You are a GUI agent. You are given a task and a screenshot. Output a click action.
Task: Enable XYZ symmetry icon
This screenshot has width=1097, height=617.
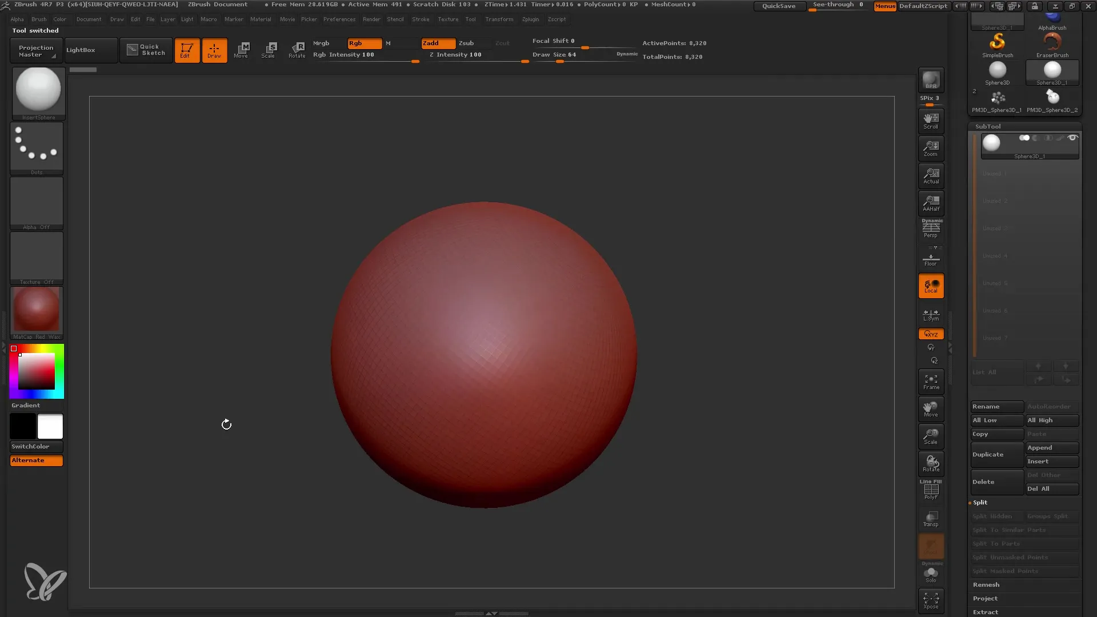coord(931,333)
